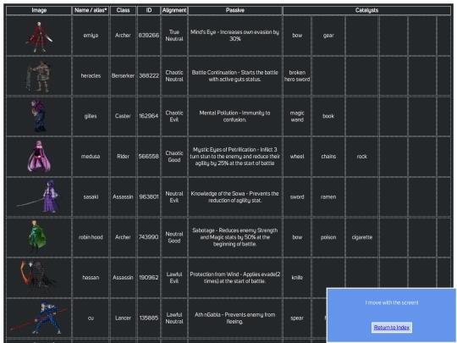
Task: Click the 'poison' catalyst cell
Action: coord(328,237)
